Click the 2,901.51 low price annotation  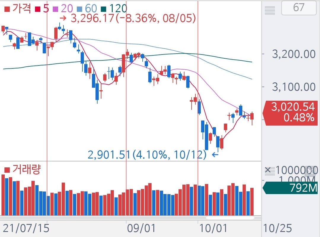tap(147, 155)
